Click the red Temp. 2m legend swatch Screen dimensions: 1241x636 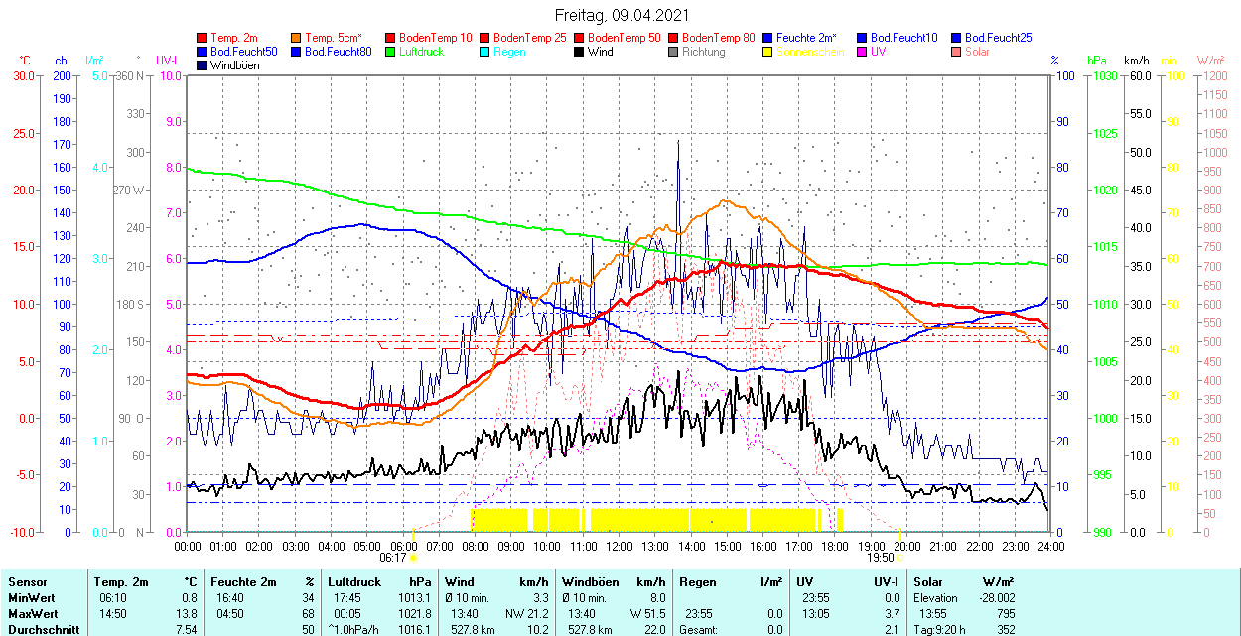[203, 38]
